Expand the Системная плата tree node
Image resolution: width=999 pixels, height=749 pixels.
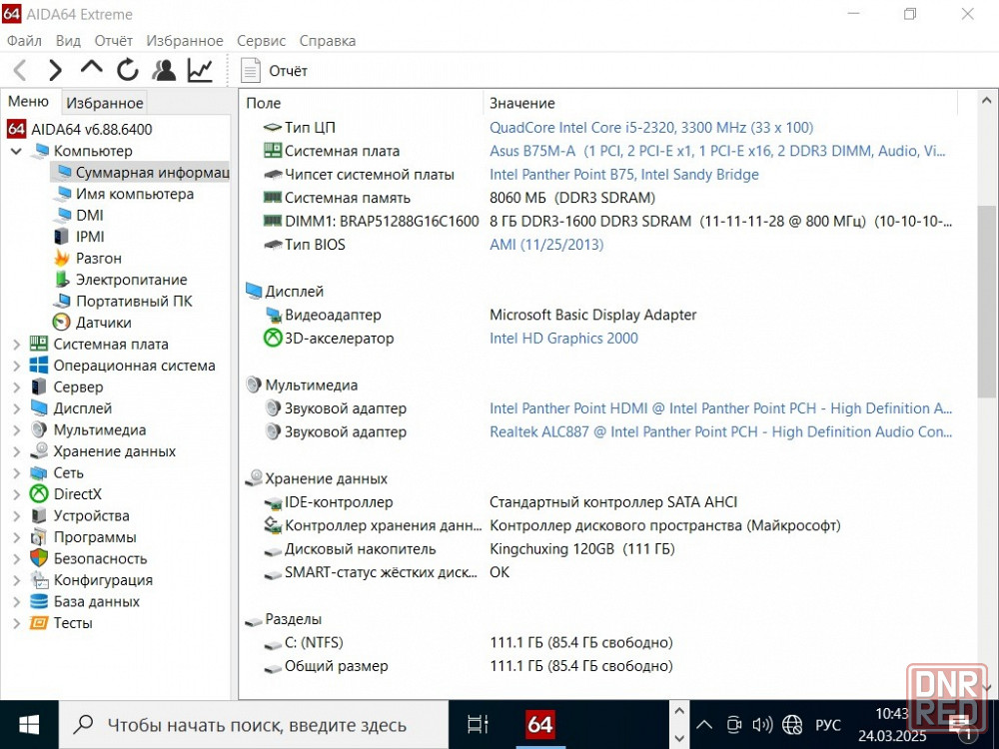17,345
